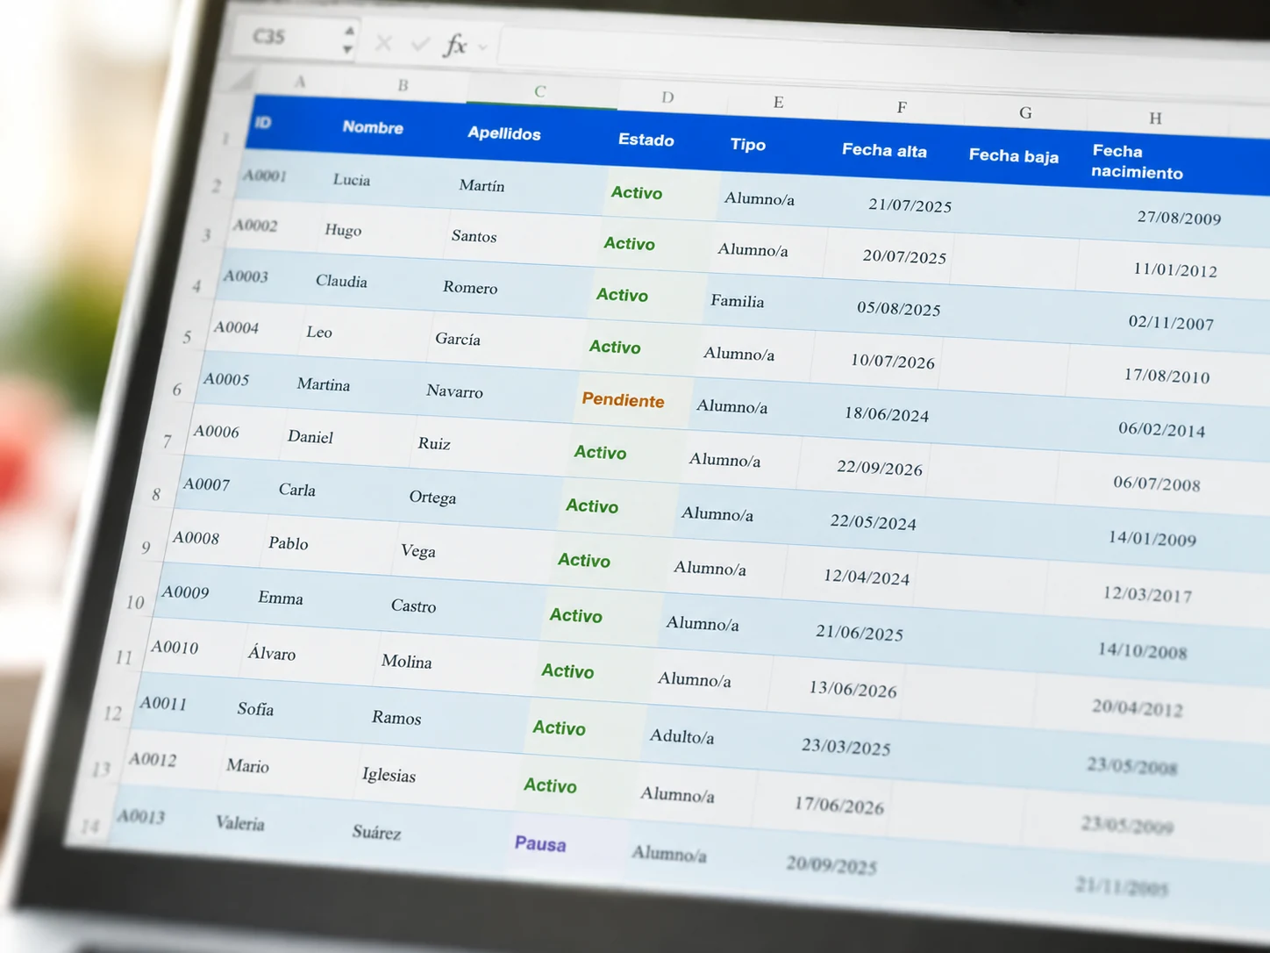Click the birth date cell '06/02/2014'

1161,429
